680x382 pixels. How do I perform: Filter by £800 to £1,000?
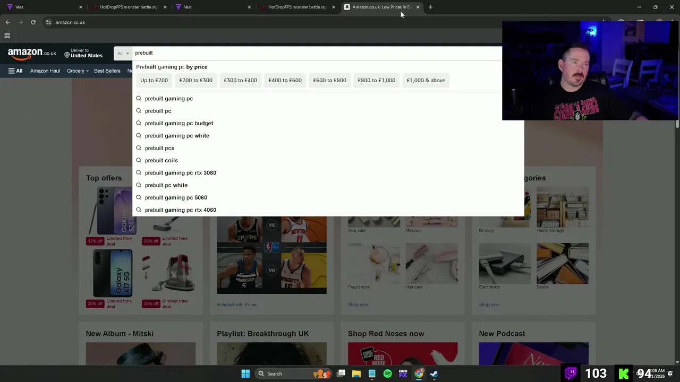coord(376,80)
